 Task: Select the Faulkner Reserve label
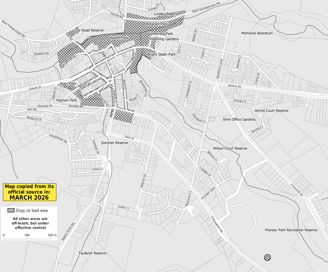click(93, 253)
